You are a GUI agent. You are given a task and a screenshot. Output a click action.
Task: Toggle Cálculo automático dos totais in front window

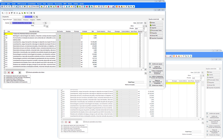point(27,72)
